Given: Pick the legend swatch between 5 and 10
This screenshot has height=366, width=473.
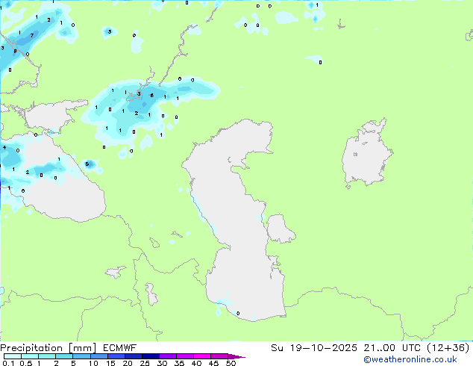Looking at the screenshot, I should [81, 356].
